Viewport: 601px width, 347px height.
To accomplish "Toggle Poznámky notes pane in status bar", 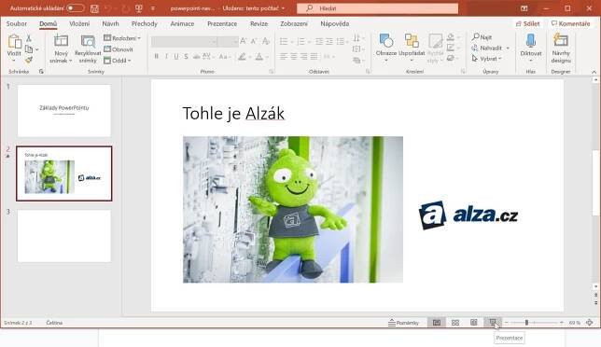I will coord(403,323).
